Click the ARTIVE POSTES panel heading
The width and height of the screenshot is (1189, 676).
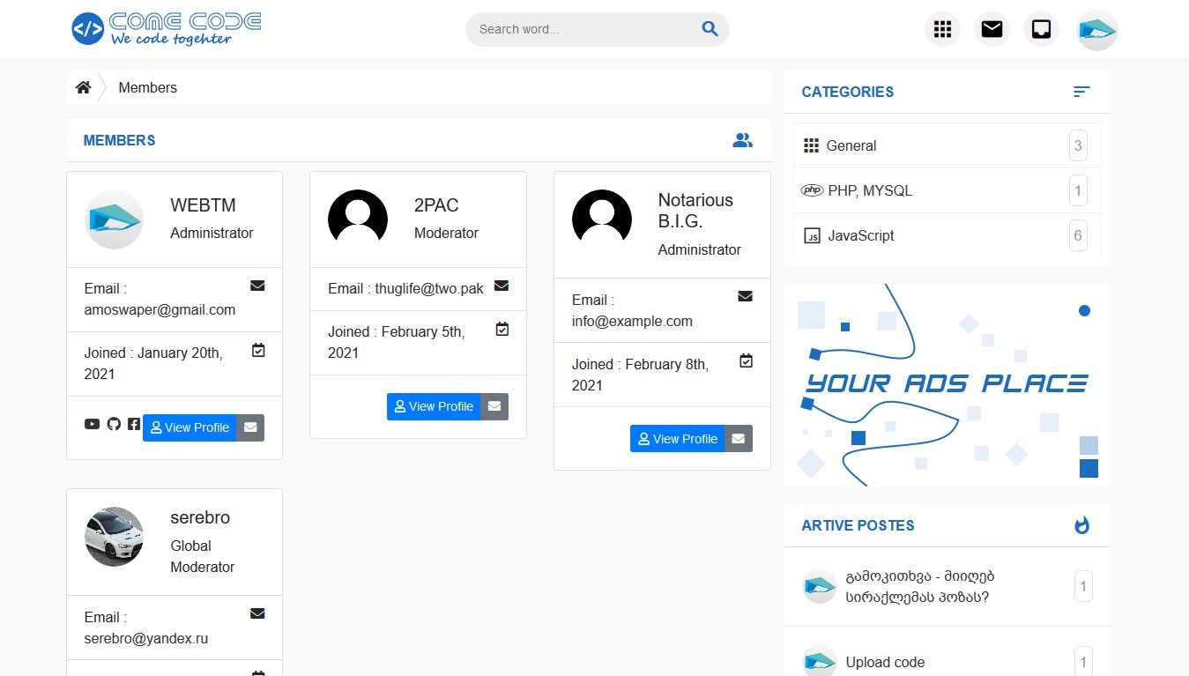pyautogui.click(x=858, y=525)
